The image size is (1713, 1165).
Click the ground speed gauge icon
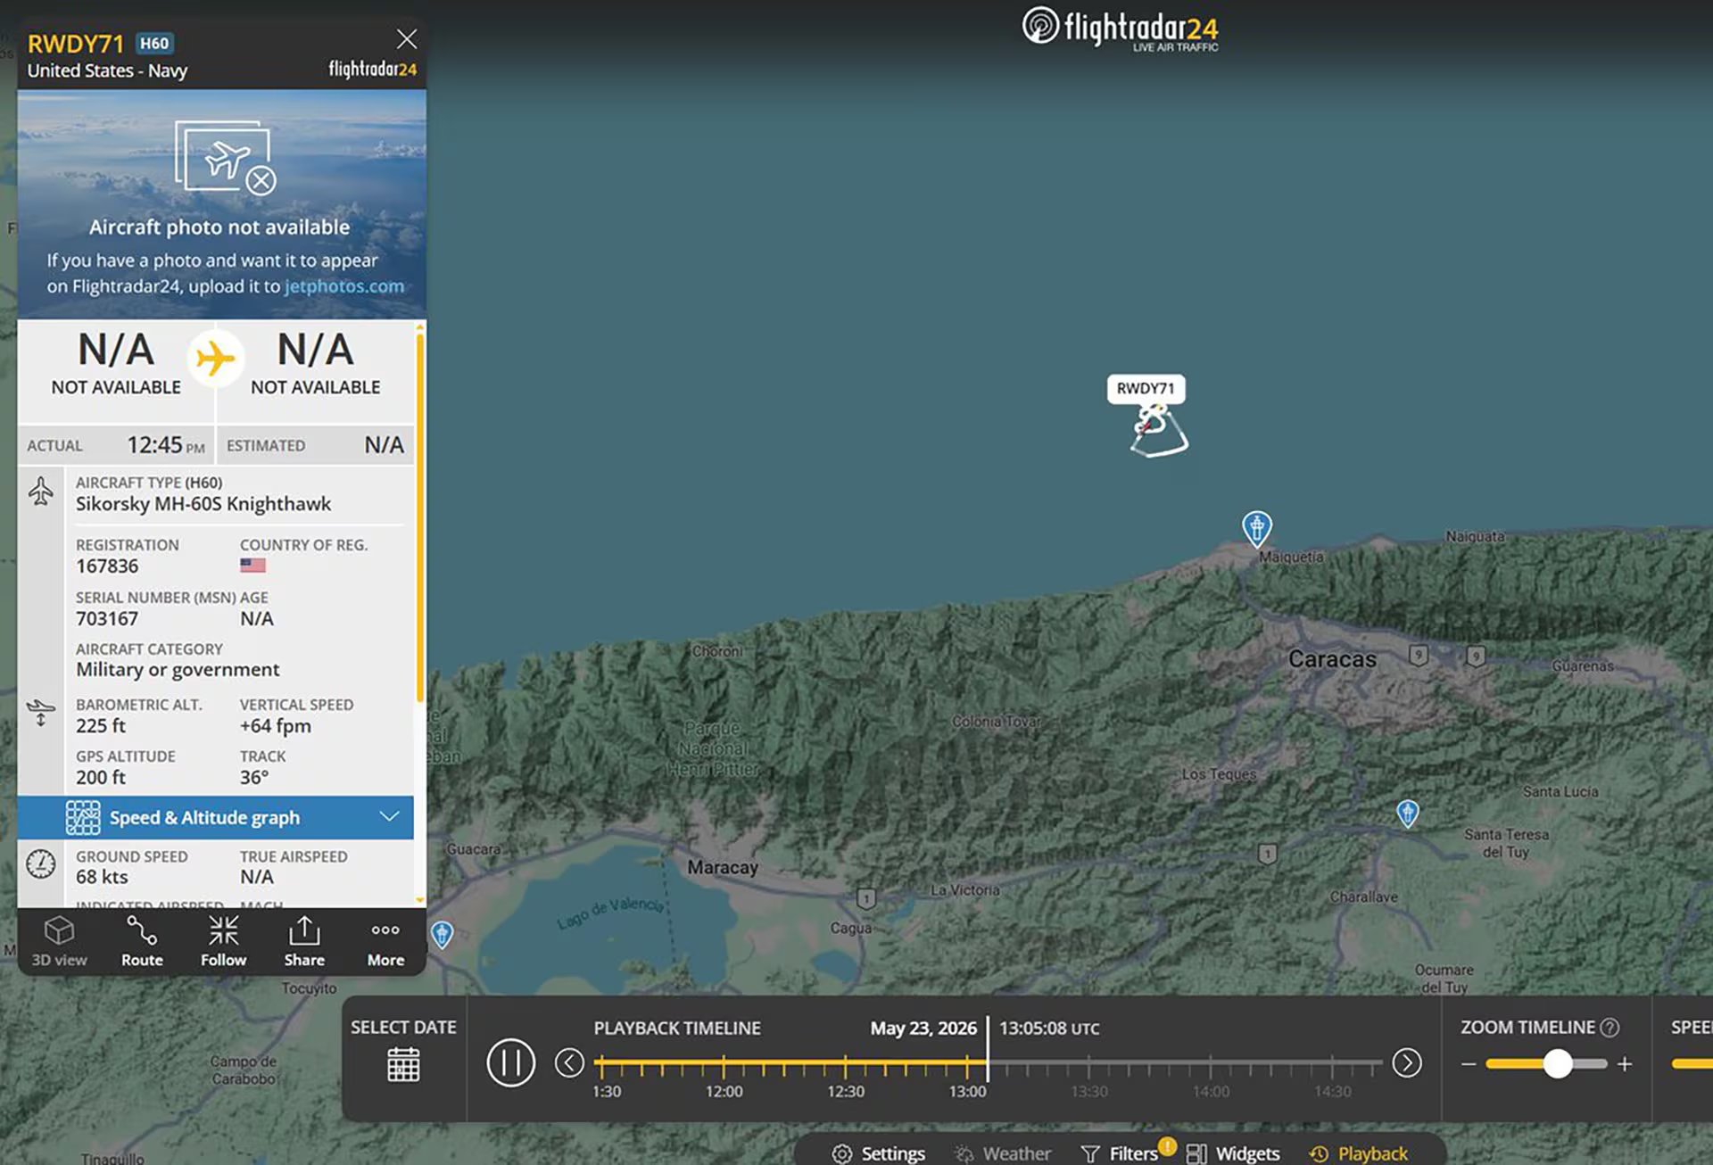40,864
